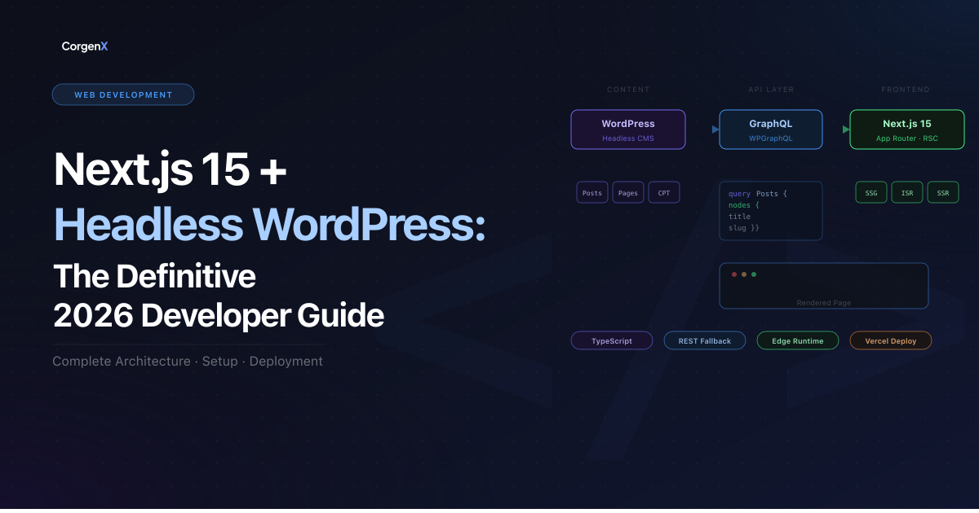This screenshot has height=513, width=979.
Task: Click the Next.js 15 App Router box
Action: pos(907,129)
